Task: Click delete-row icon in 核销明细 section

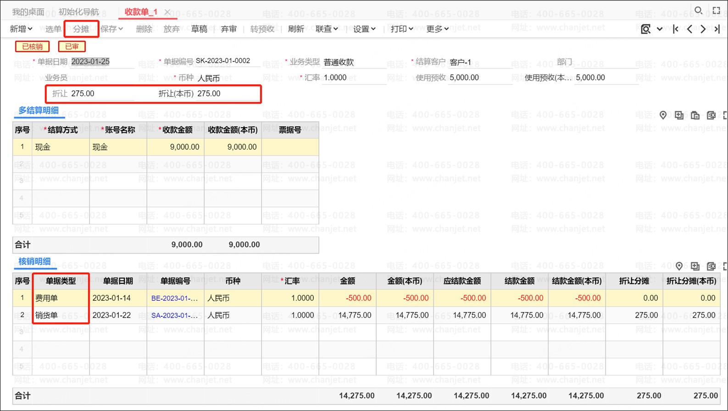Action: [711, 266]
